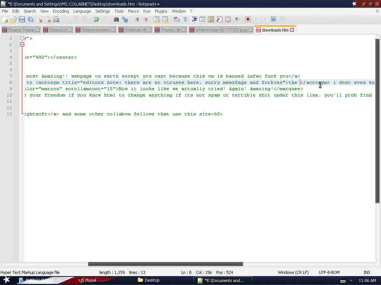Switch to the Obama.msstyles tab
The image size is (381, 285).
[96, 30]
